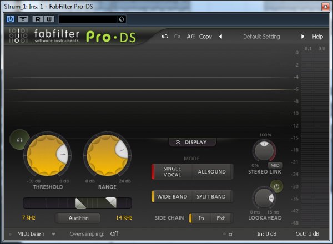Click the output options icon in bottom bar
Image resolution: width=333 pixels, height=244 pixels.
click(x=230, y=234)
